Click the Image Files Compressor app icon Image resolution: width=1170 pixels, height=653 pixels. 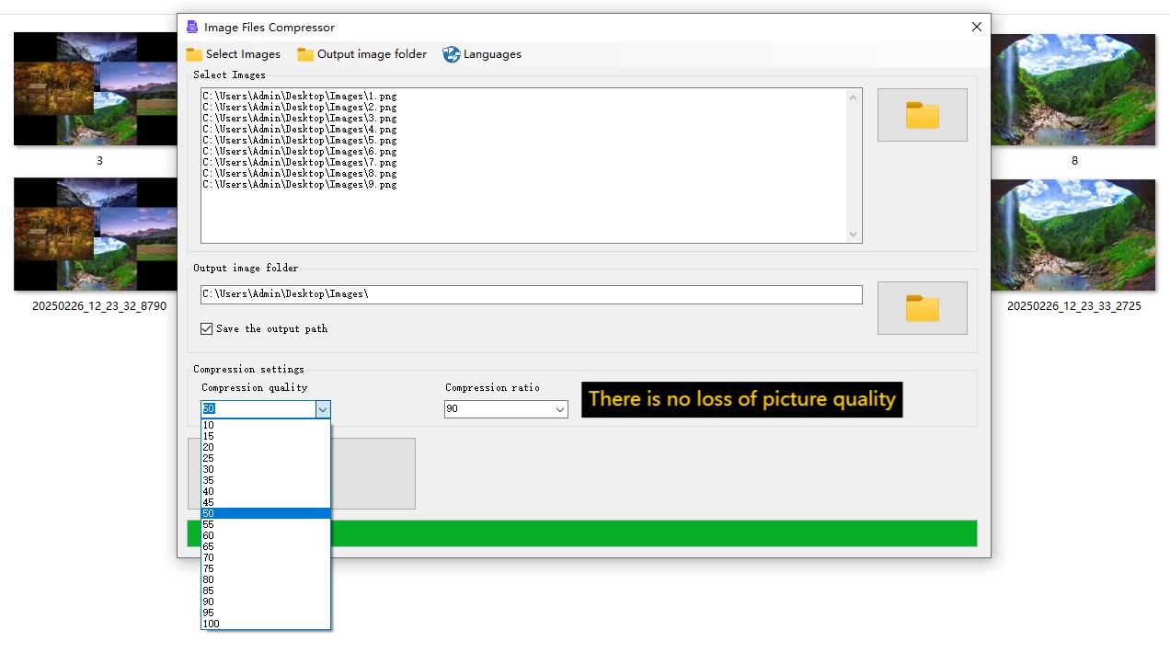click(191, 27)
